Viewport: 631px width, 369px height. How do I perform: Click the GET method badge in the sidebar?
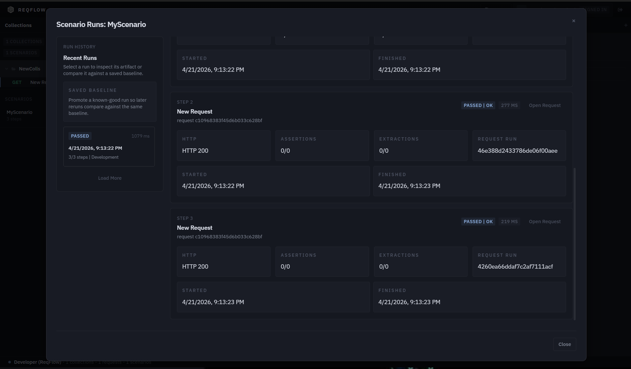(17, 82)
